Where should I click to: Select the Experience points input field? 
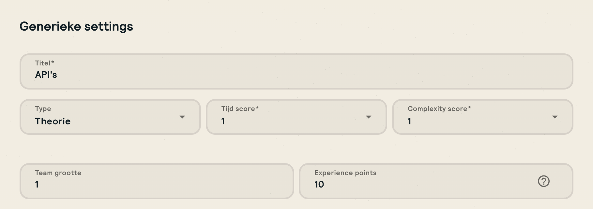pyautogui.click(x=418, y=184)
